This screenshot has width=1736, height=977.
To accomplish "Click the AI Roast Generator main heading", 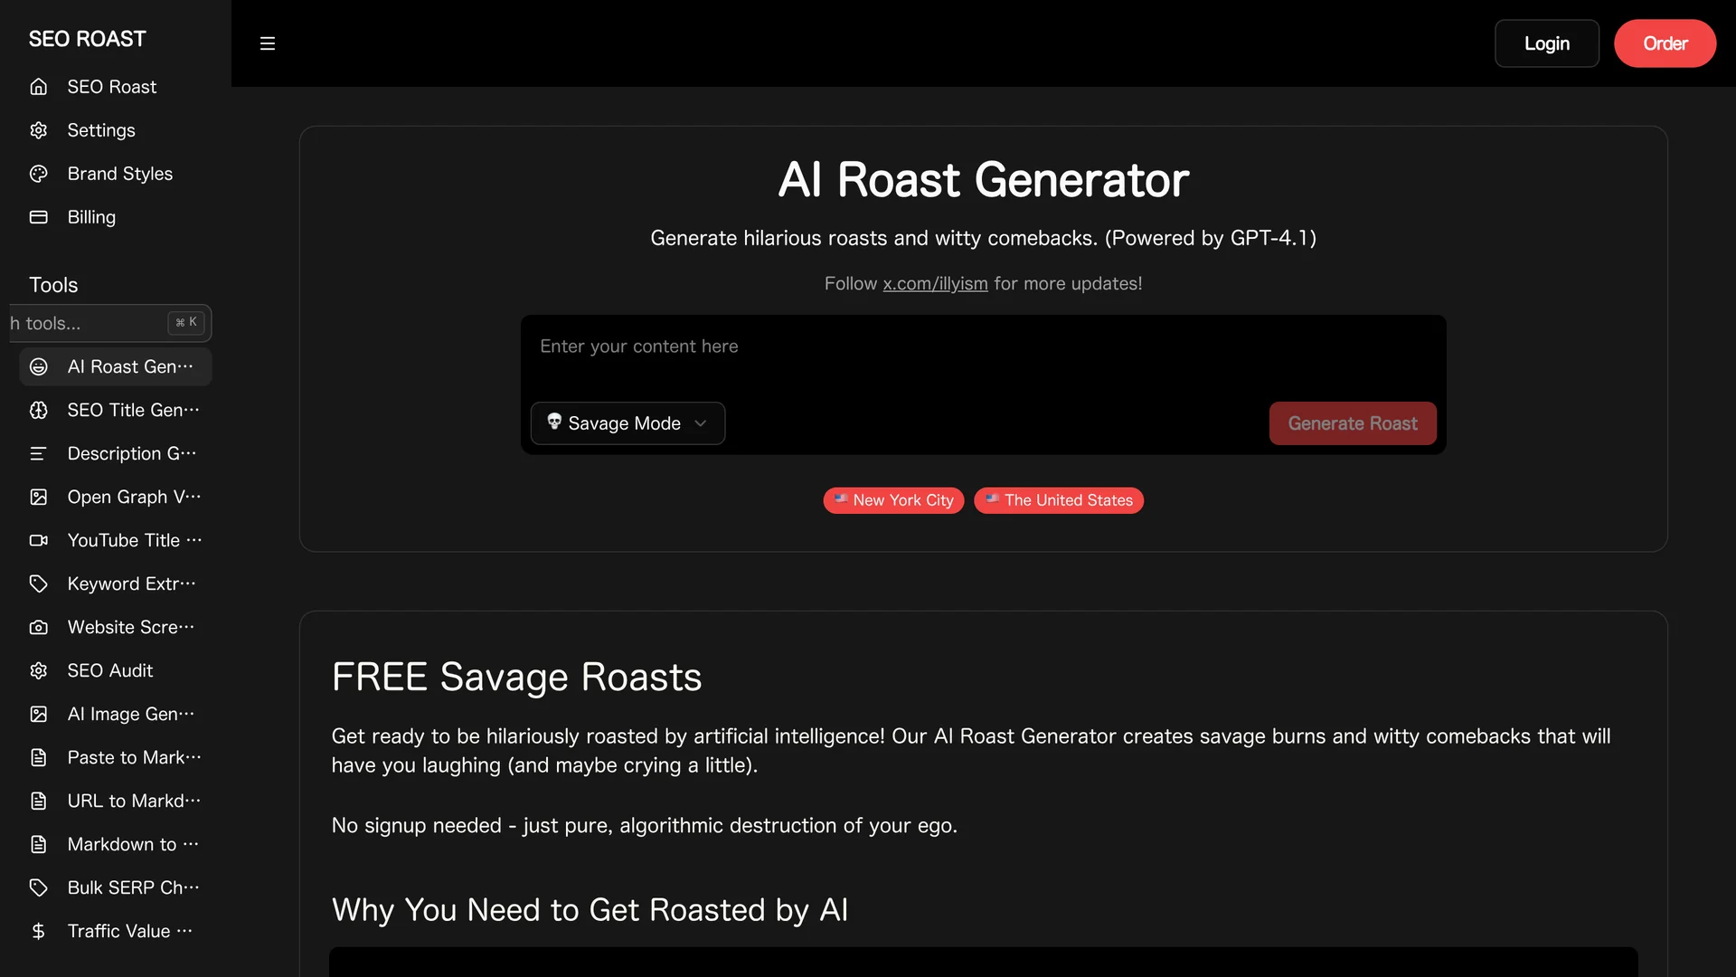I will tap(983, 180).
